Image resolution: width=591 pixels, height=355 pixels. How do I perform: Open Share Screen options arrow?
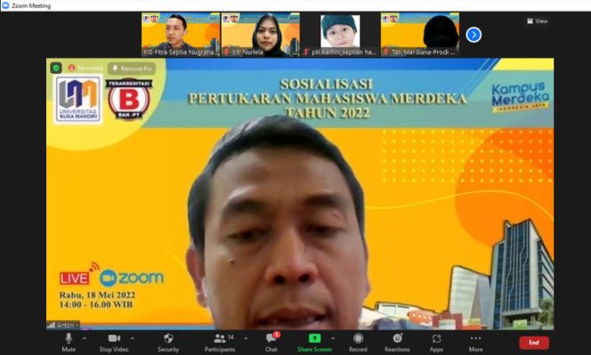click(333, 338)
